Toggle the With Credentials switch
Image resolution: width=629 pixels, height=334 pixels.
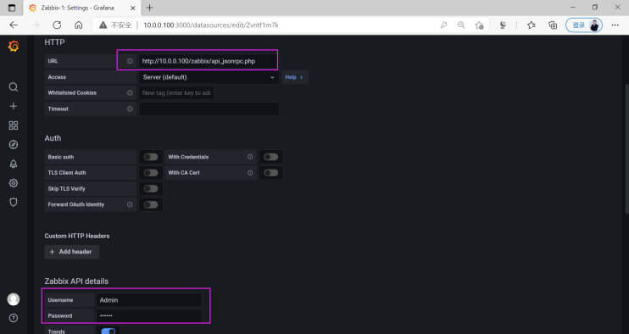coord(270,157)
